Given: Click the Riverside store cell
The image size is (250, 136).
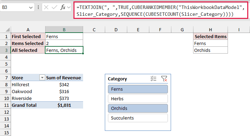Looking at the screenshot, I should [x=28, y=98].
